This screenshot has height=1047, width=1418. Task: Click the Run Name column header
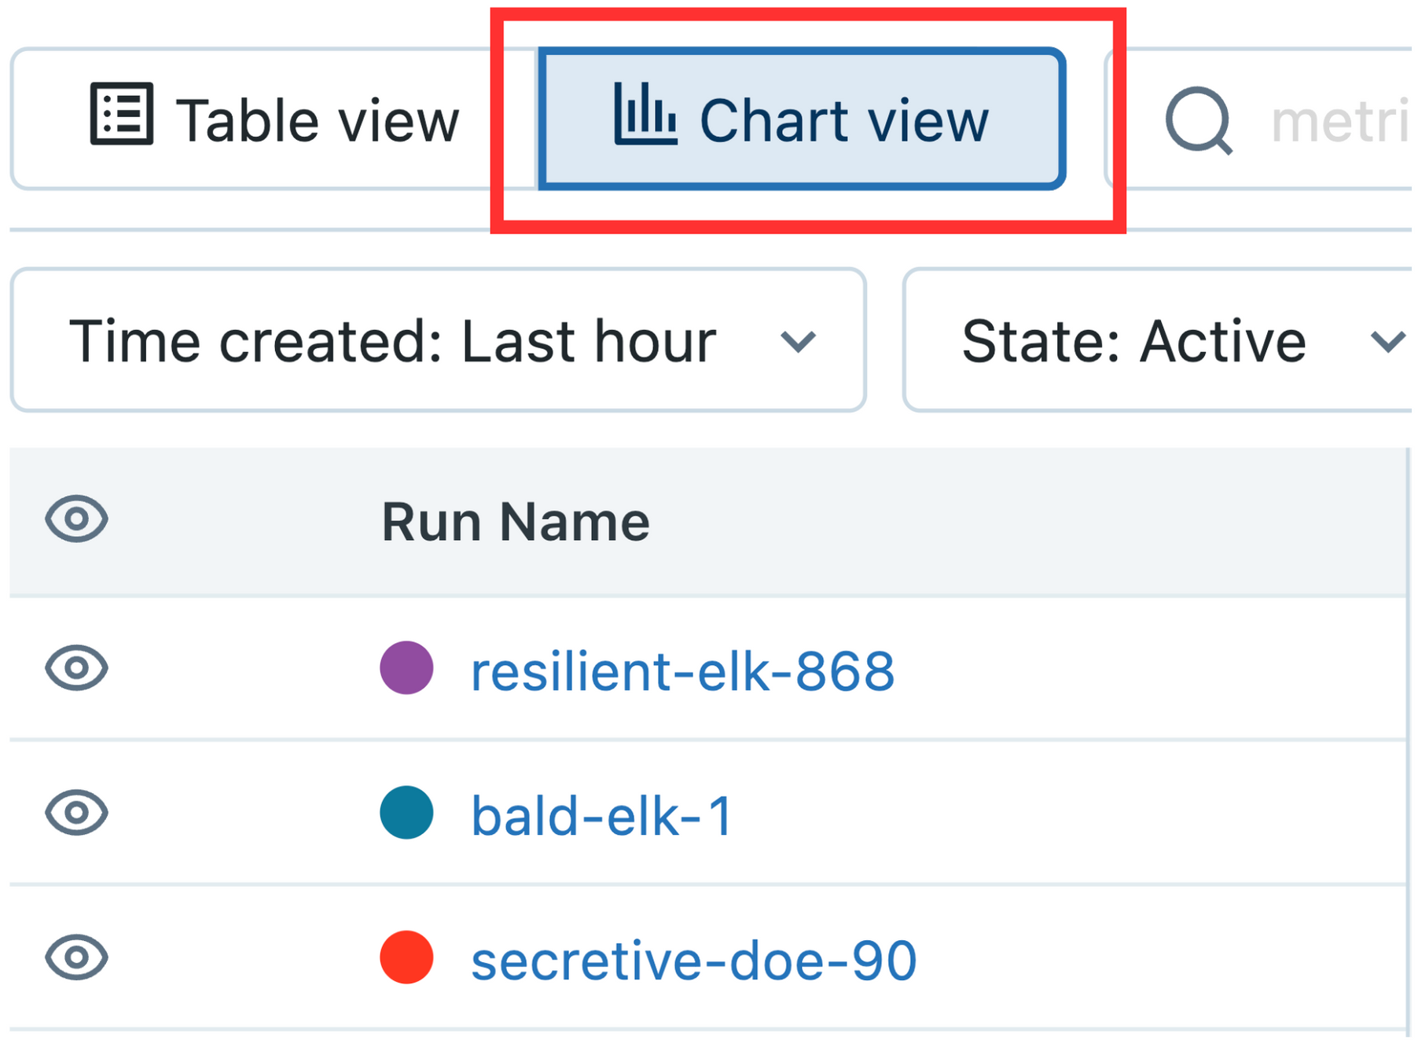515,519
